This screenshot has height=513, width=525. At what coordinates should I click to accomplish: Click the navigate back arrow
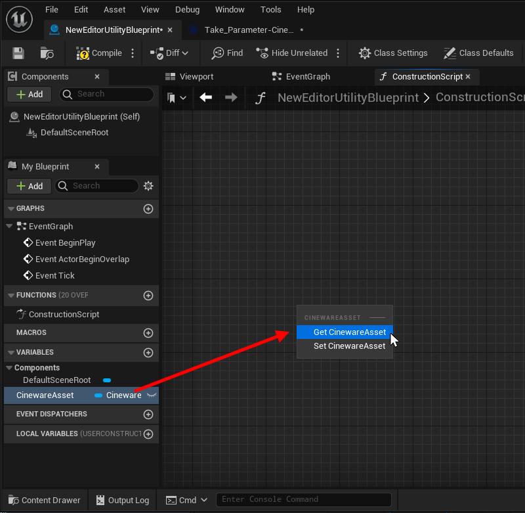(206, 97)
